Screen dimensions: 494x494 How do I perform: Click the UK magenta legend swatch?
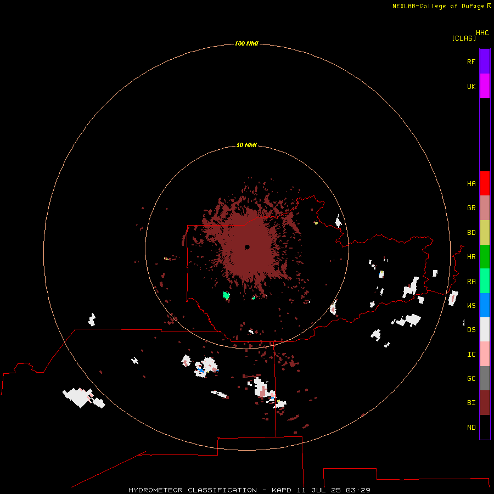coord(485,86)
